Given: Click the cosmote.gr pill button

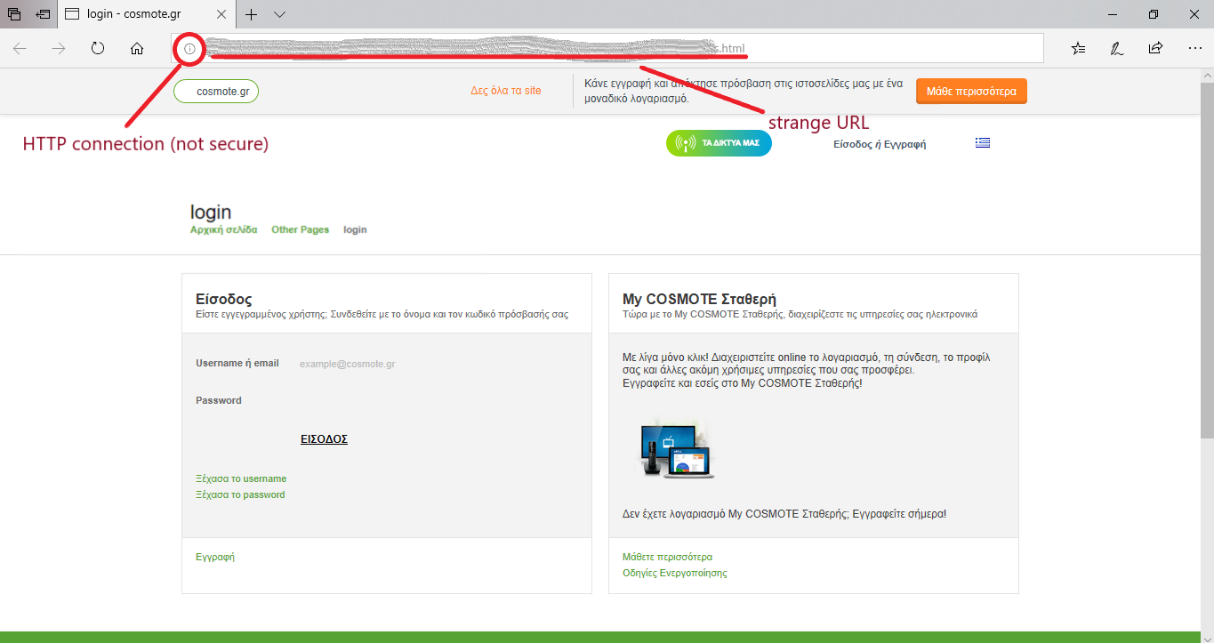Looking at the screenshot, I should coord(216,91).
